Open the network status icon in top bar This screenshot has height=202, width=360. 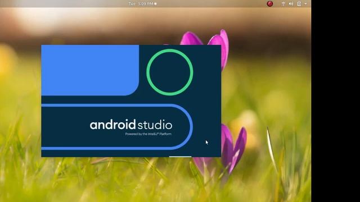[283, 4]
